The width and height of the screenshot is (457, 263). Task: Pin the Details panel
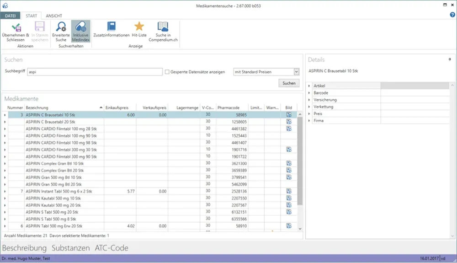(450, 59)
